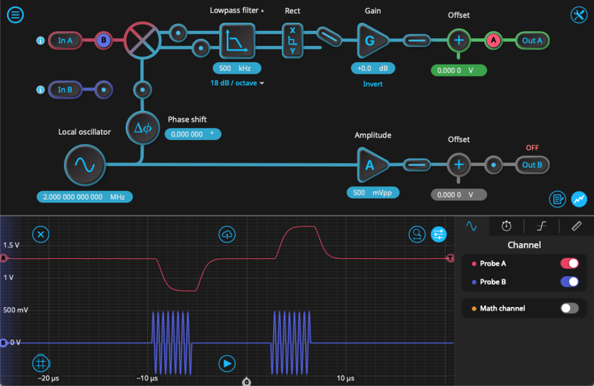Toggle the grid cursor icon

pos(41,363)
